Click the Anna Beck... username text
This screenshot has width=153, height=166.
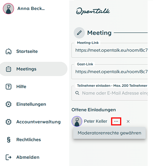pyautogui.click(x=31, y=8)
